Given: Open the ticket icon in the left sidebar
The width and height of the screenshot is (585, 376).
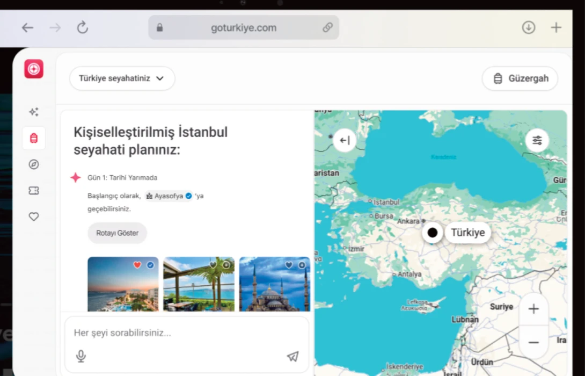Looking at the screenshot, I should coord(34,190).
